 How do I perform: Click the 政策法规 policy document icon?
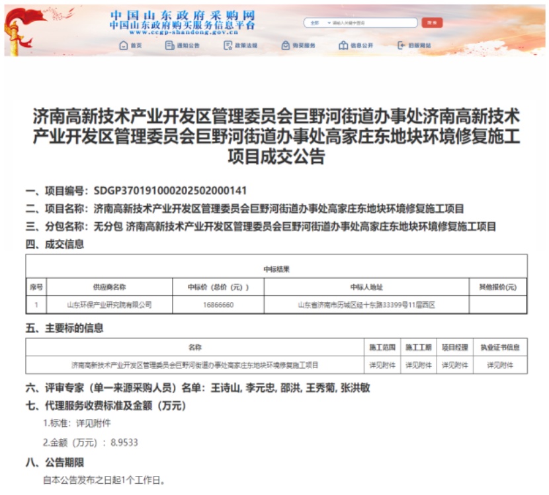pyautogui.click(x=228, y=45)
